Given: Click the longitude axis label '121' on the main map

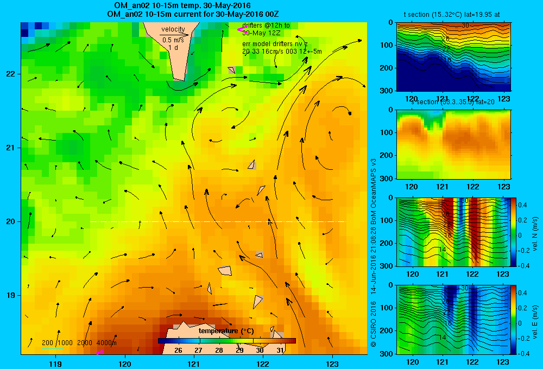Looking at the screenshot, I should coord(194,364).
